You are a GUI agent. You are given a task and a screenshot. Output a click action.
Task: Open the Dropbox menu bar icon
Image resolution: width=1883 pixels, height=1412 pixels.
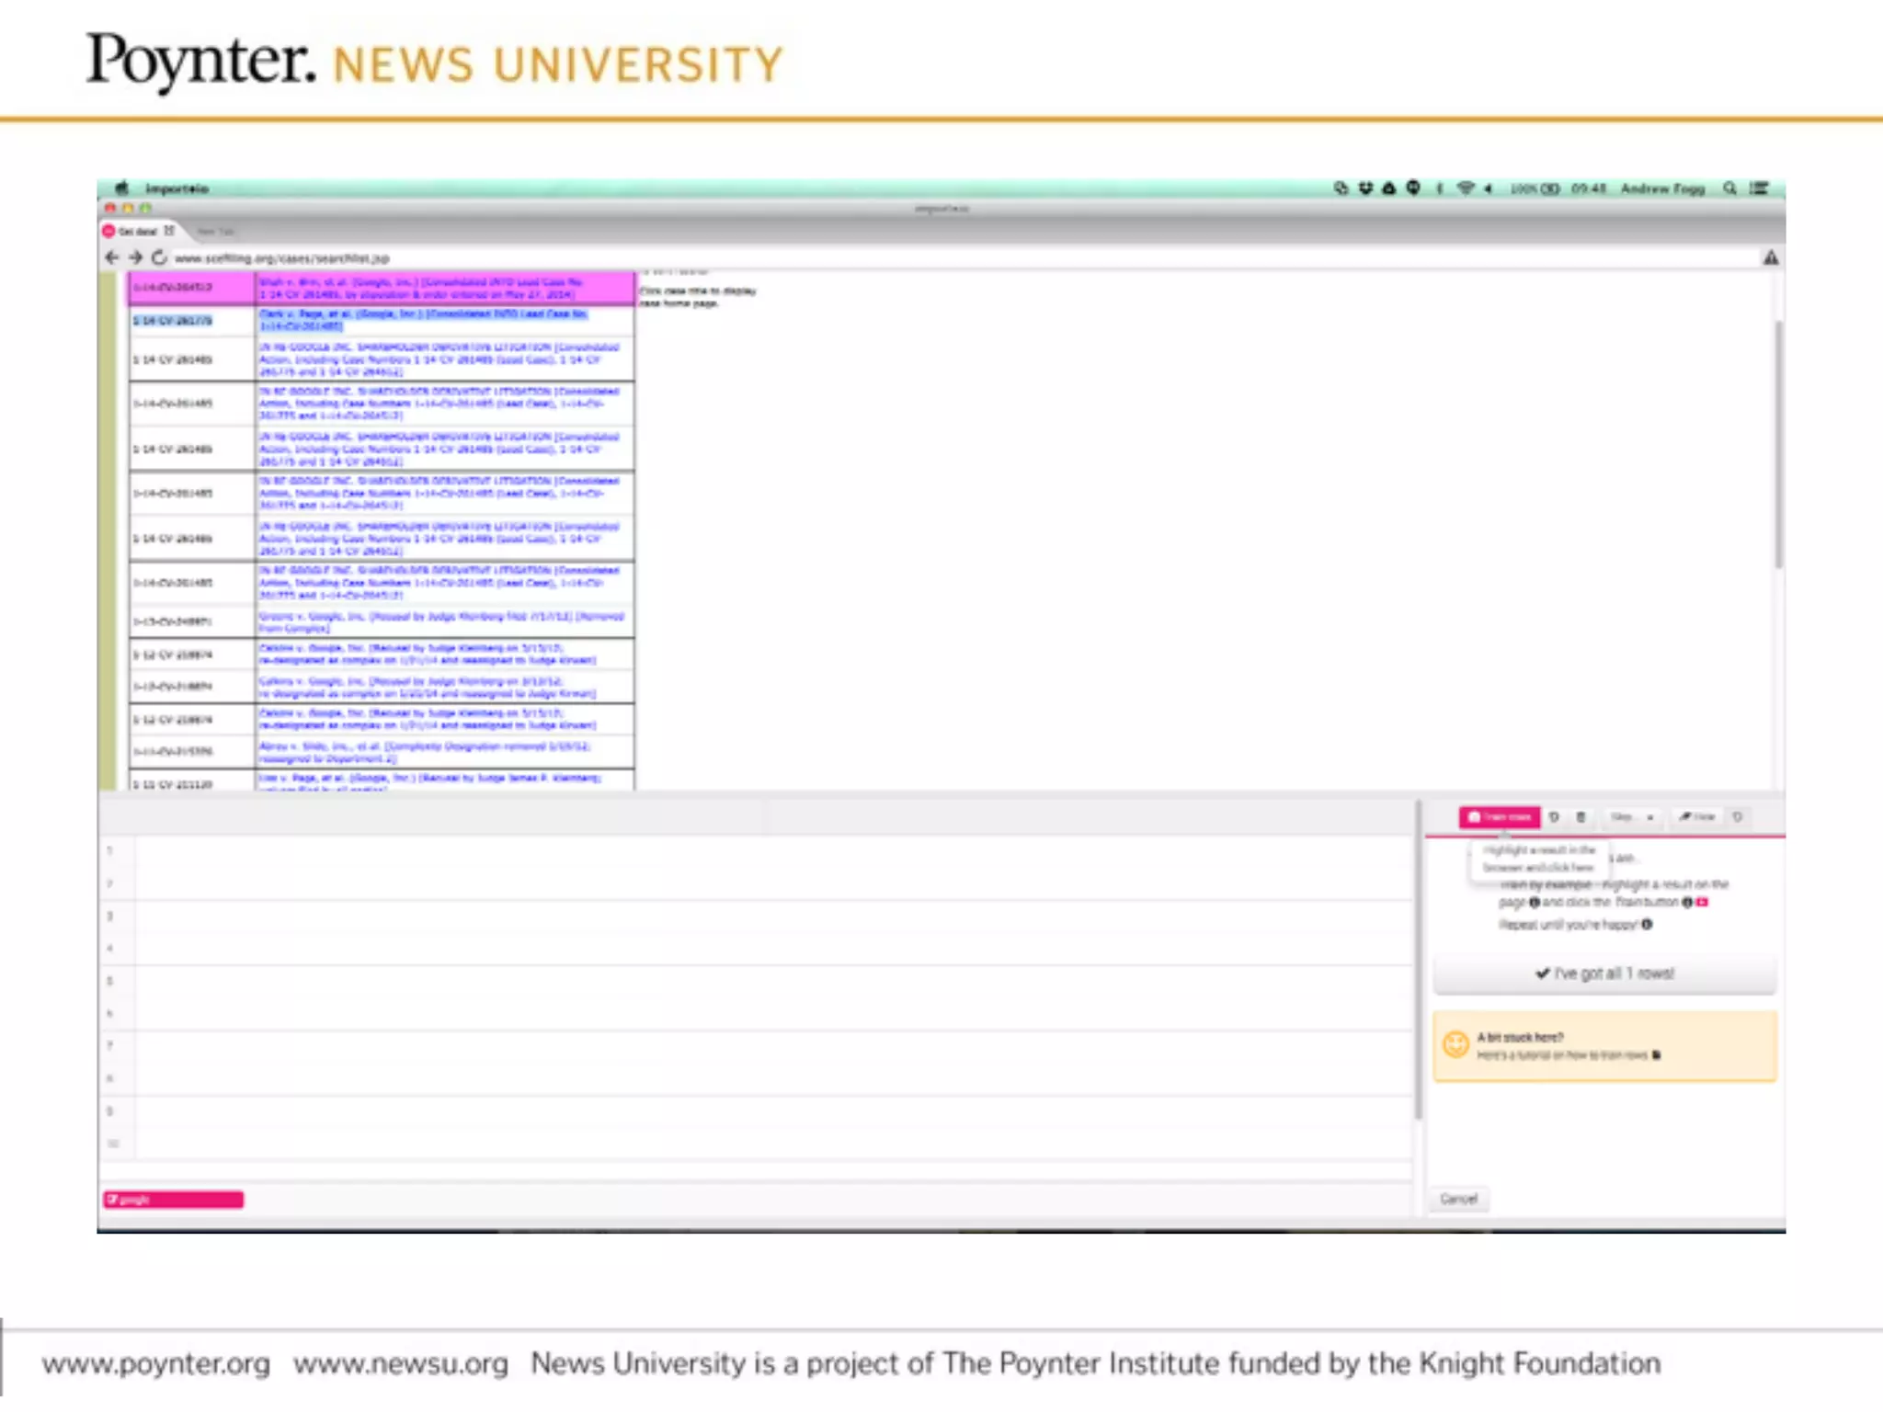coord(1365,188)
